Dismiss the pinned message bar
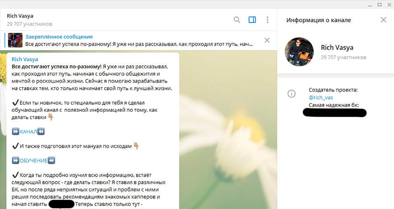 (x=267, y=40)
